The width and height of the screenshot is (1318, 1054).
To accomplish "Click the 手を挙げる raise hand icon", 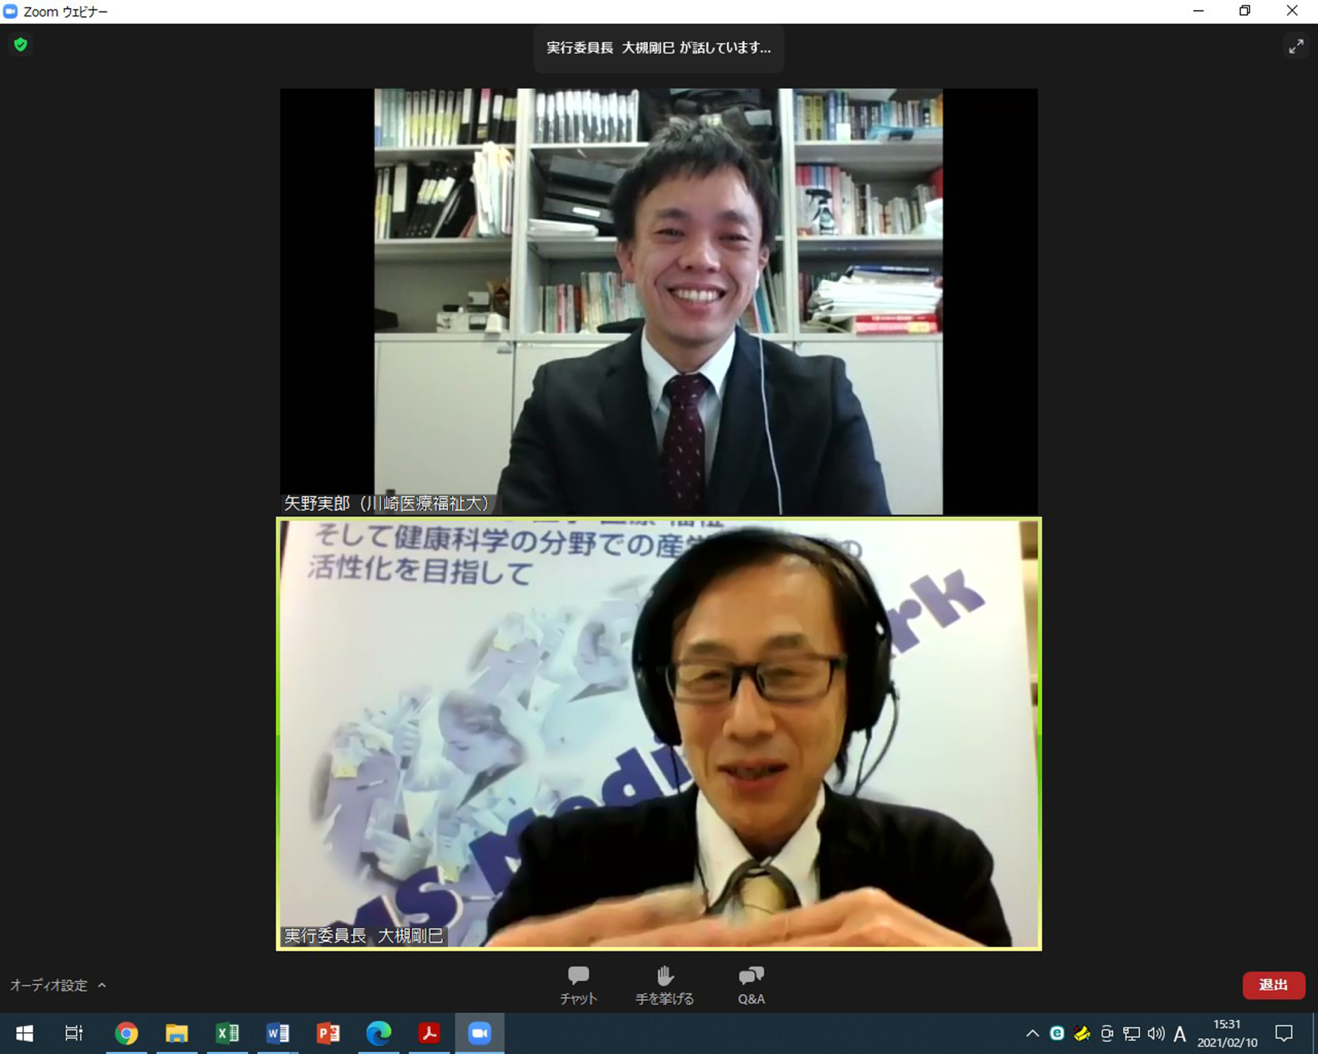I will coord(665,976).
